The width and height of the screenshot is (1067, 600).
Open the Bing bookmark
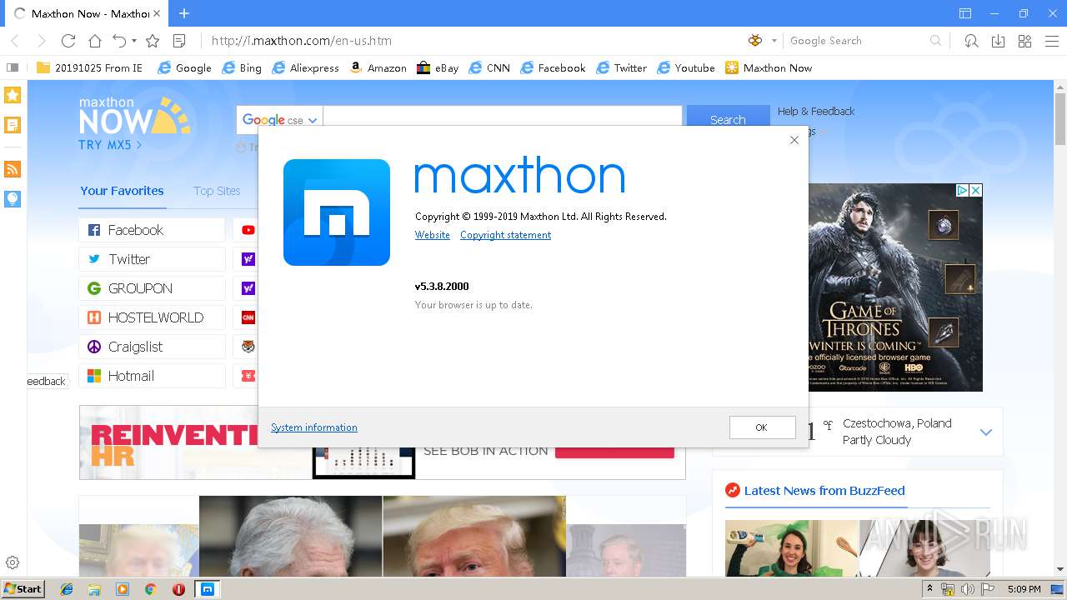coord(242,67)
